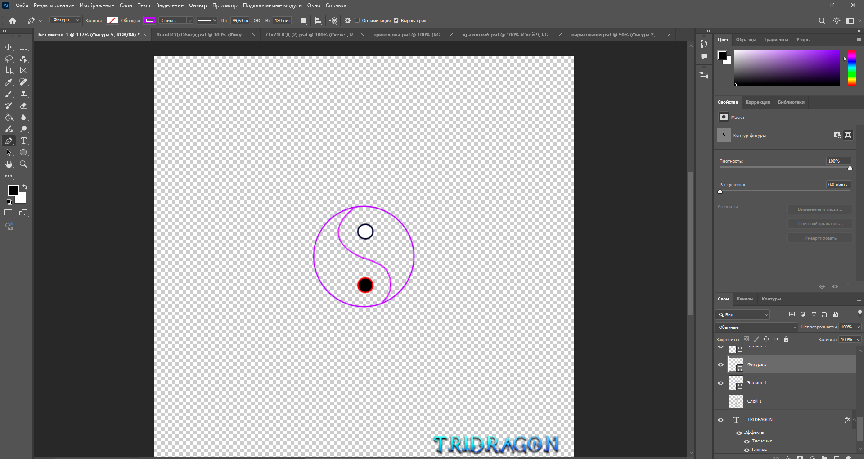The height and width of the screenshot is (459, 864).
Task: Open the search icon at top right
Action: (822, 21)
